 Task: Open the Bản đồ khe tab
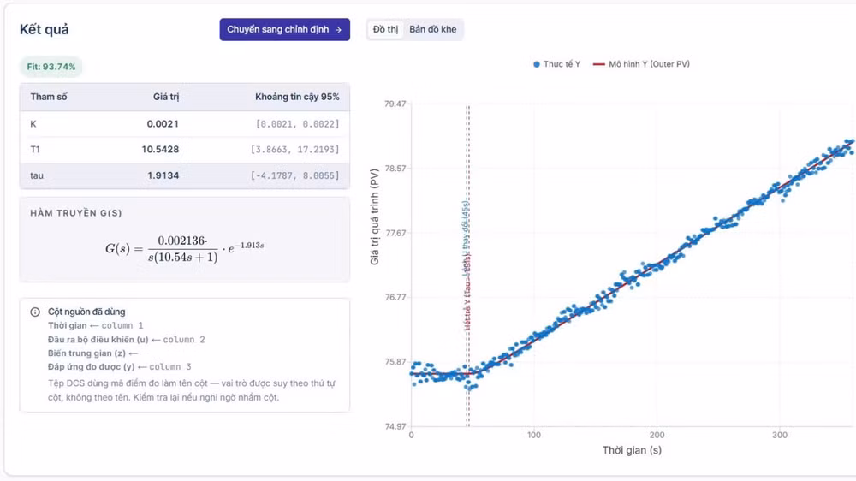(x=433, y=29)
